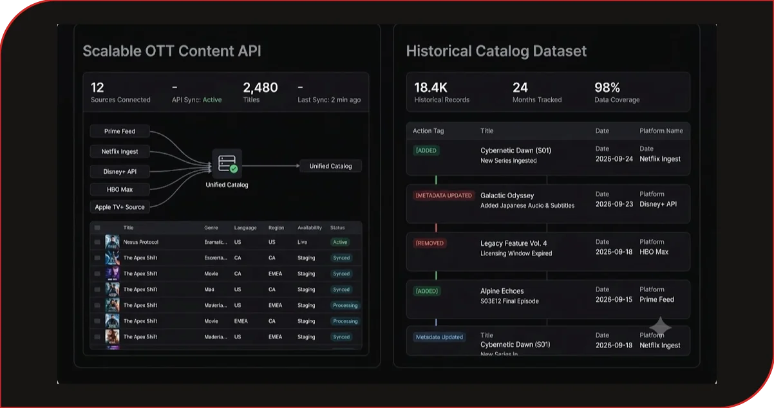This screenshot has width=774, height=408.
Task: Open poster thumbnail of Apex Shift Maveria row
Action: (112, 306)
